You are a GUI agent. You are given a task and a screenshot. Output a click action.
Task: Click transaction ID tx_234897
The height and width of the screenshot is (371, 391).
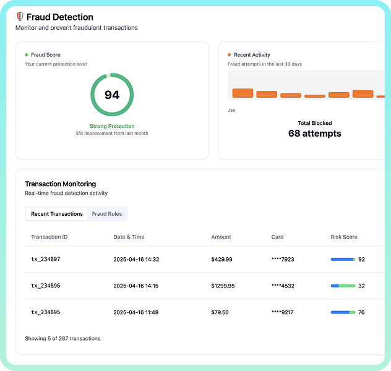[46, 260]
